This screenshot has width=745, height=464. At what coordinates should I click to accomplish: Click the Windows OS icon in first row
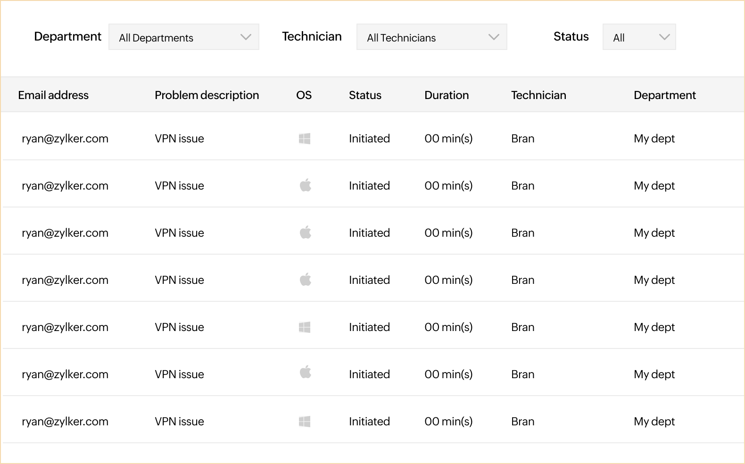(305, 139)
